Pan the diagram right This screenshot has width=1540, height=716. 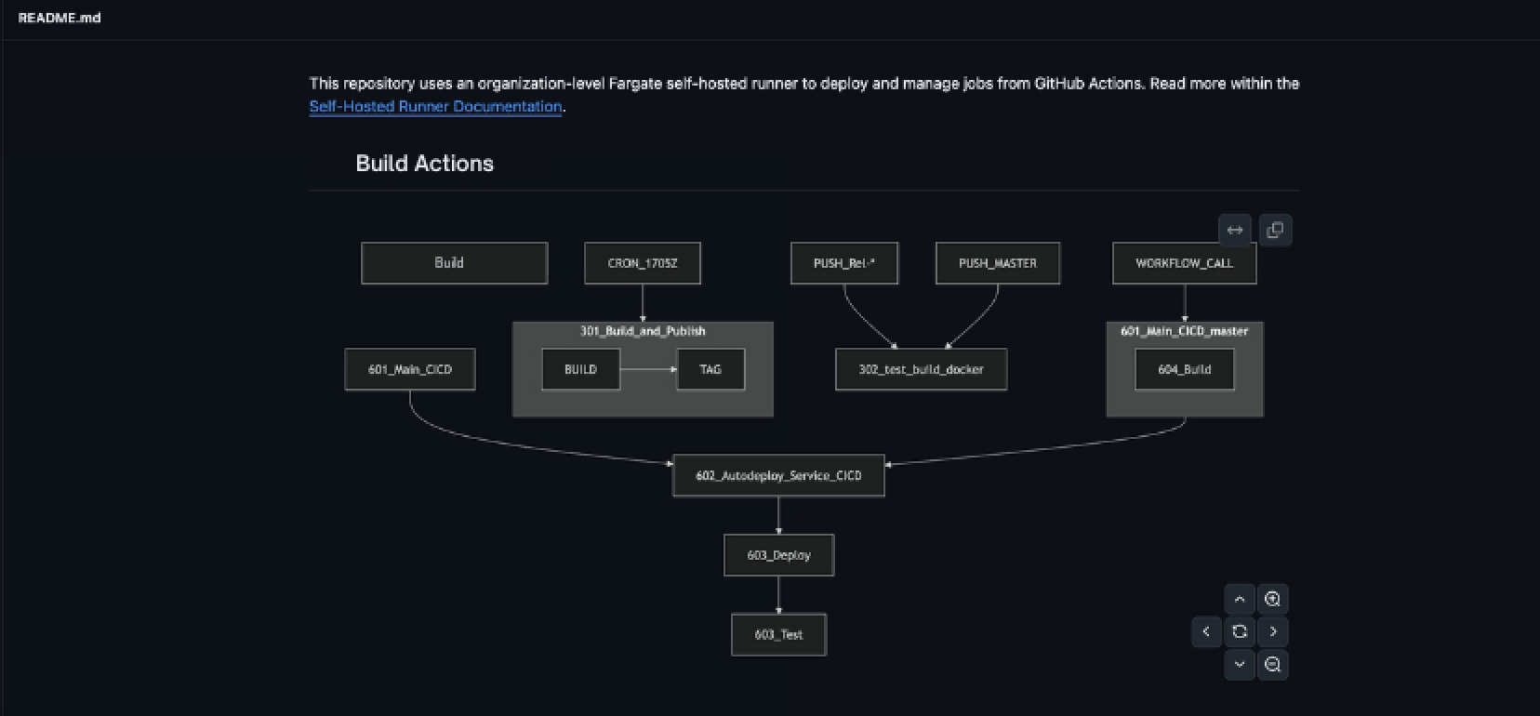coord(1273,631)
